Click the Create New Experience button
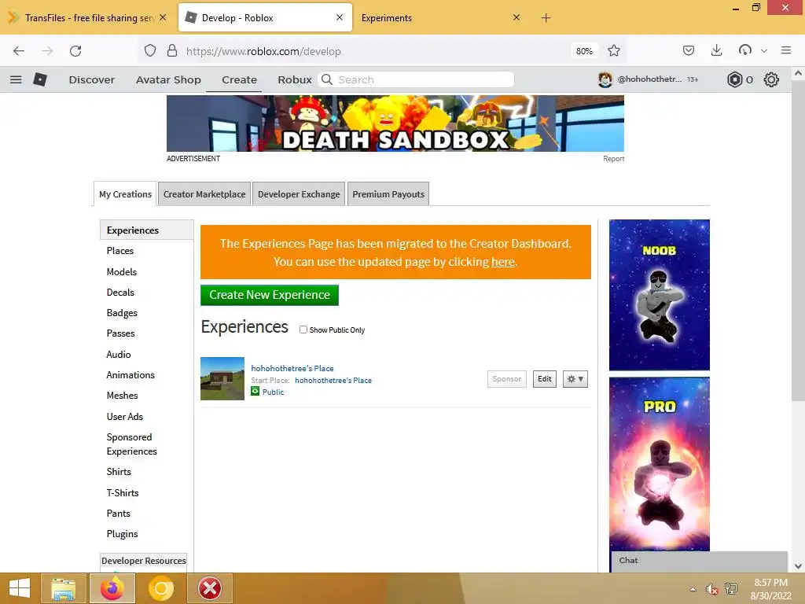Image resolution: width=805 pixels, height=604 pixels. pos(270,295)
